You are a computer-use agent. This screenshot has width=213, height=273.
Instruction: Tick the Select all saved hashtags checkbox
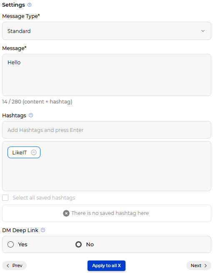pos(5,198)
